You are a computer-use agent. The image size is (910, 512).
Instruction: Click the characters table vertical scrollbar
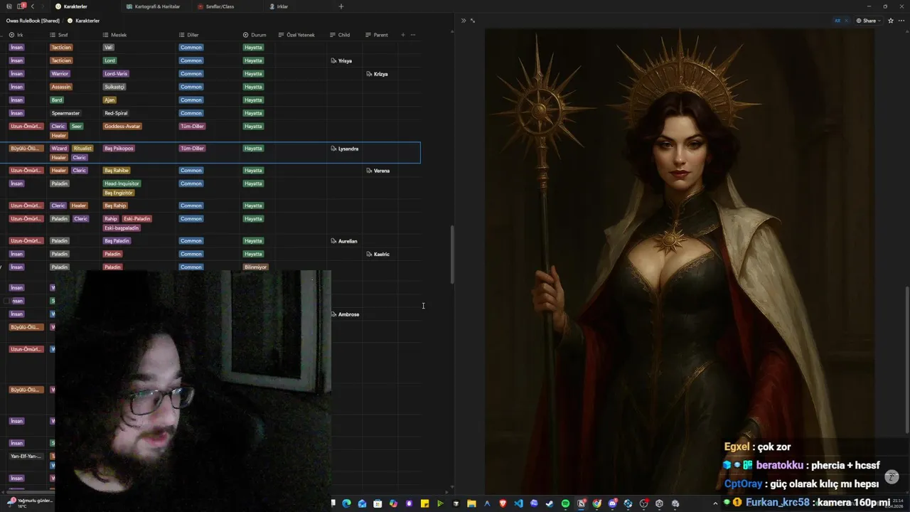coord(452,256)
